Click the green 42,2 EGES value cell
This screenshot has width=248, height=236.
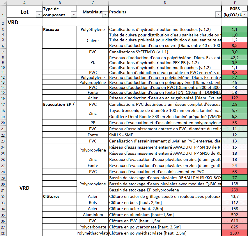tap(235, 58)
